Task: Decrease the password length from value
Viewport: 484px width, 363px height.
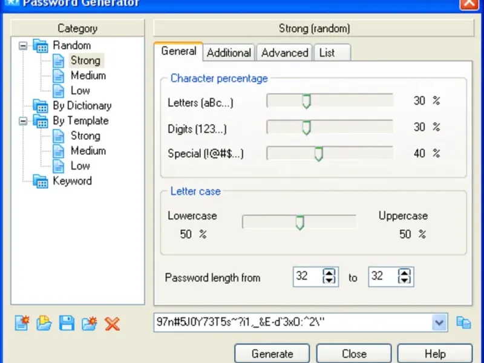Action: (x=329, y=280)
